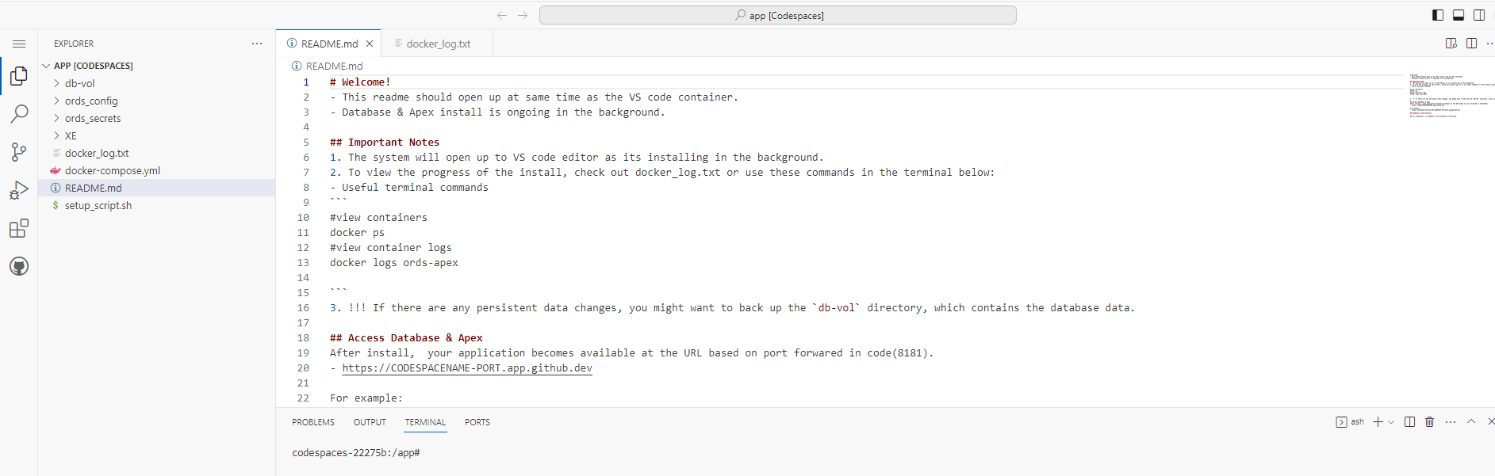Image resolution: width=1495 pixels, height=476 pixels.
Task: Select the TERMINAL panel tab
Action: [426, 422]
